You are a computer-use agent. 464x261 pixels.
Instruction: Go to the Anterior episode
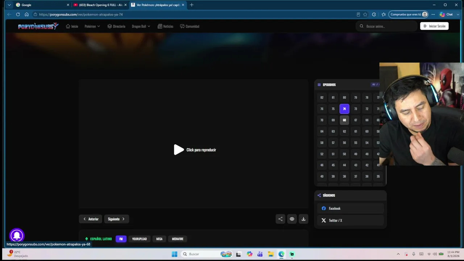tap(91, 219)
